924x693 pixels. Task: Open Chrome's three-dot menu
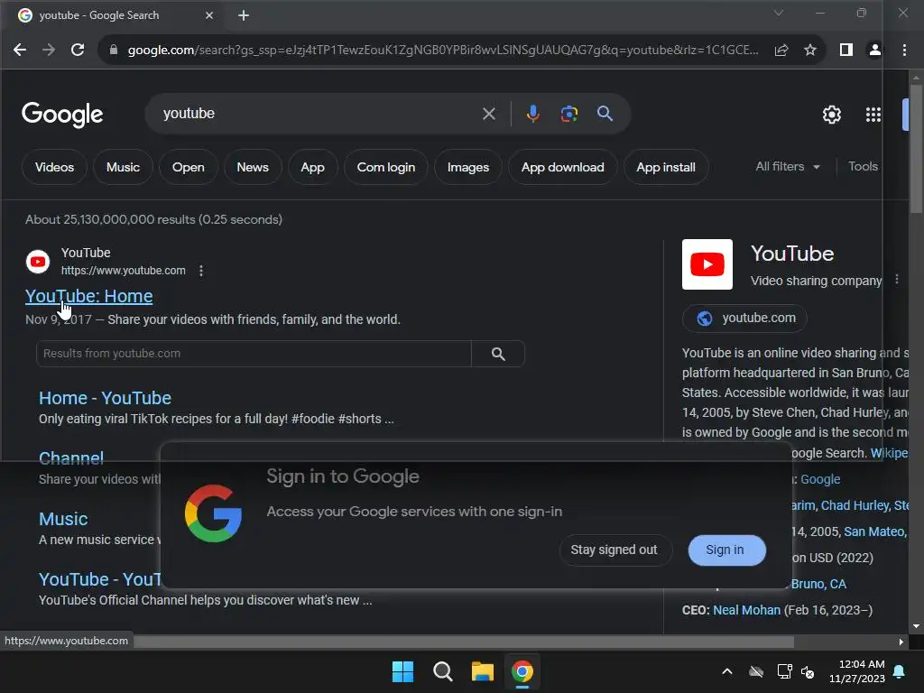[904, 51]
